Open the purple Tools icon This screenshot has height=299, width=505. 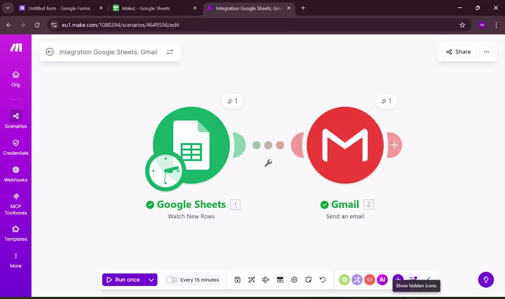point(357,280)
